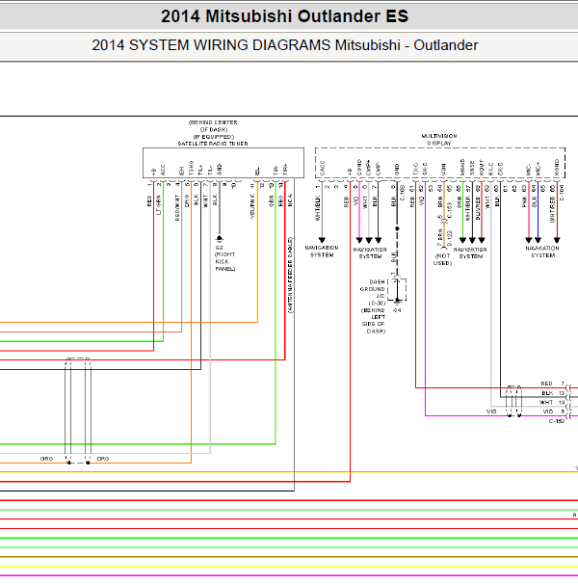Click the 'WHT 14' label near C-152
This screenshot has width=578, height=584.
pyautogui.click(x=552, y=402)
